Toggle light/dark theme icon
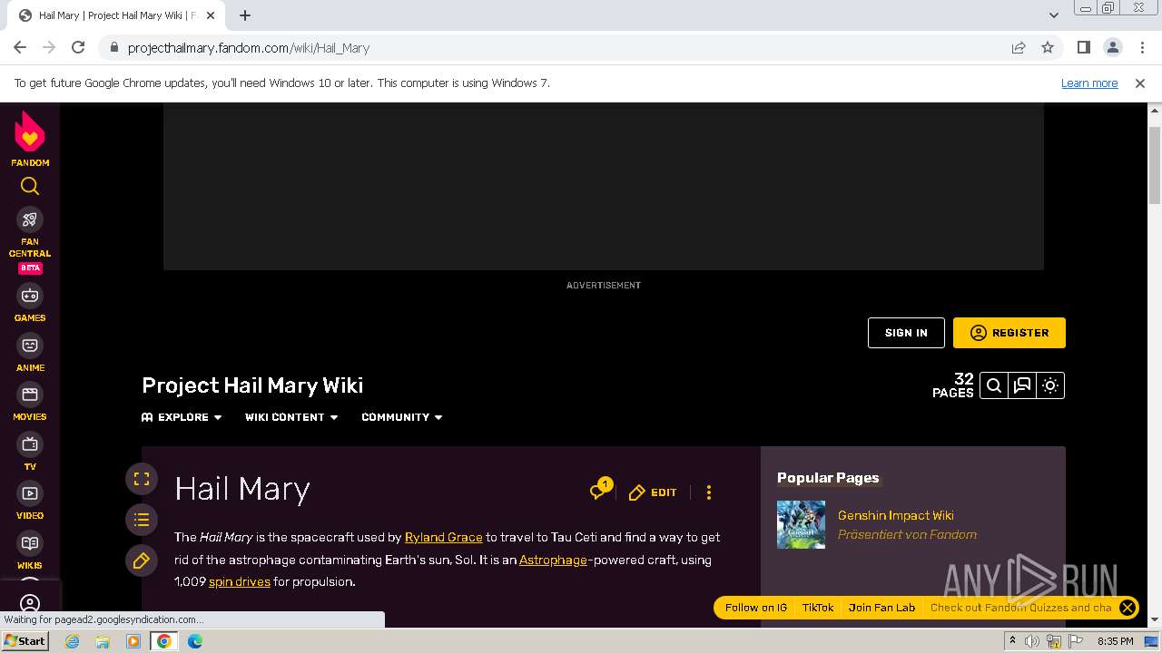 click(x=1050, y=385)
